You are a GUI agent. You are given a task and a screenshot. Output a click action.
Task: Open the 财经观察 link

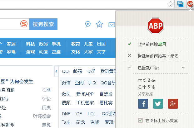pyautogui.click(x=42, y=116)
